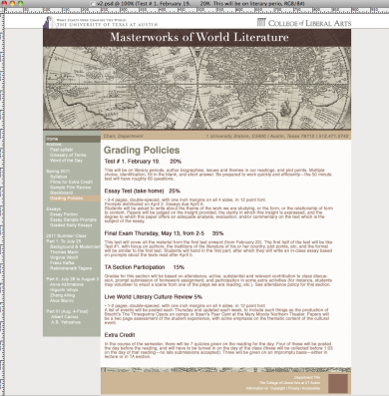Click the Masterworks of World Literature banner title

pos(199,37)
